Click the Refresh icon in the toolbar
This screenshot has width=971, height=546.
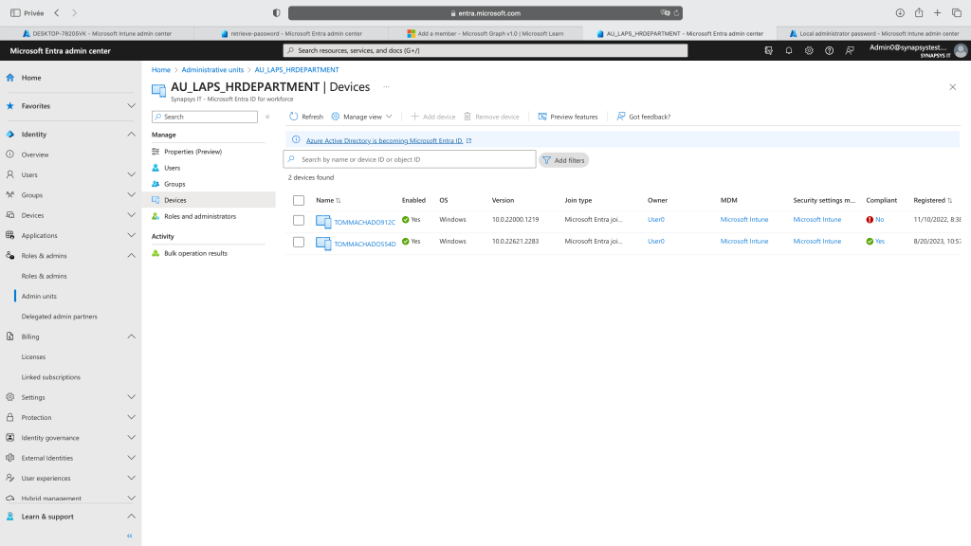click(294, 117)
